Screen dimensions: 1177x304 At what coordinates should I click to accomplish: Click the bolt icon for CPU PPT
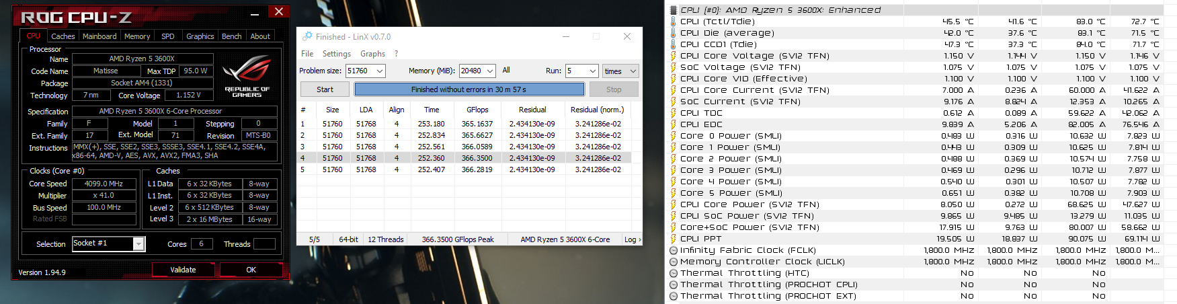[674, 239]
